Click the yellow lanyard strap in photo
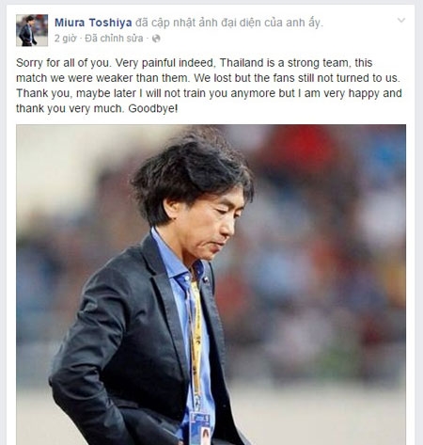Viewport: 423px width, 445px height. pos(196,339)
